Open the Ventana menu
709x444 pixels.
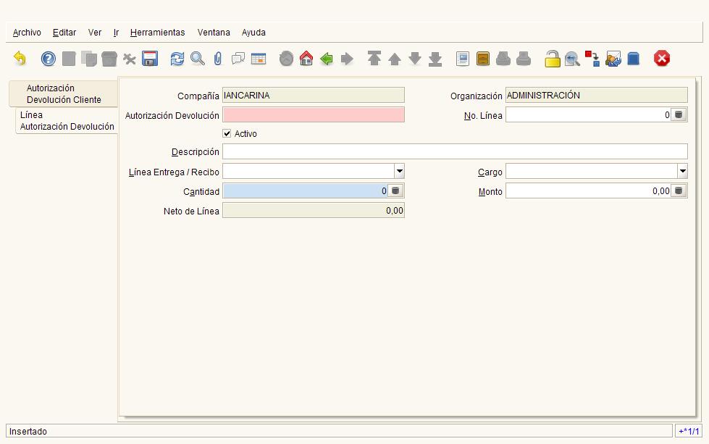click(214, 33)
